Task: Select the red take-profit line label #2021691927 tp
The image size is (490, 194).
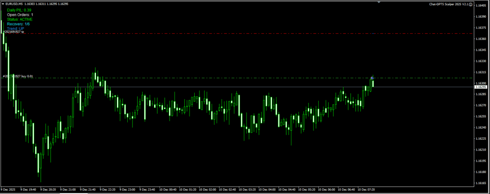Action: click(x=14, y=32)
